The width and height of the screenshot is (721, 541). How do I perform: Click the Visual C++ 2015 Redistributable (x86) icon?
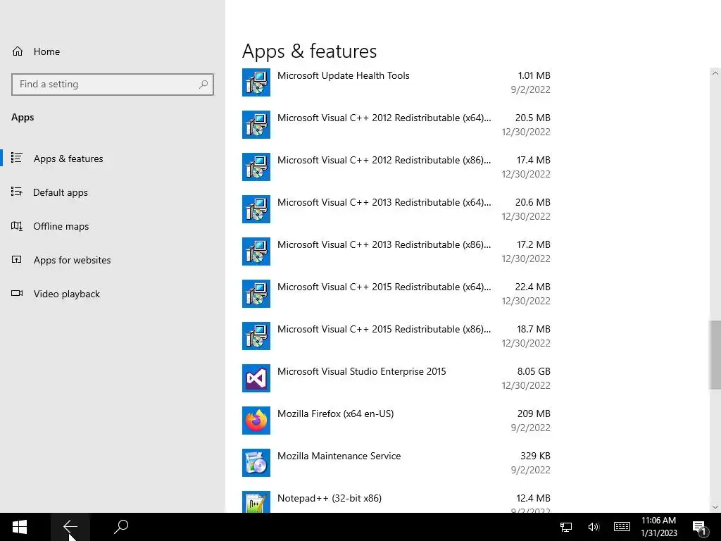pos(256,336)
